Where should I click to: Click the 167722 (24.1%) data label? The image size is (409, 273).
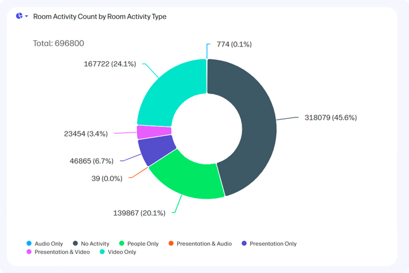click(110, 64)
